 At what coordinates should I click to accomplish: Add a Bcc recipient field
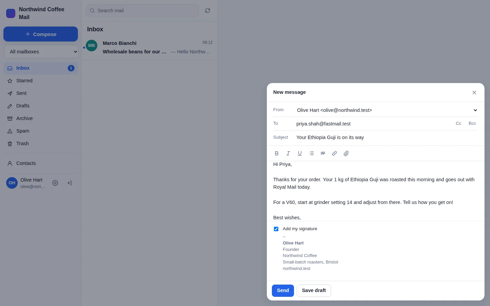[x=472, y=123]
